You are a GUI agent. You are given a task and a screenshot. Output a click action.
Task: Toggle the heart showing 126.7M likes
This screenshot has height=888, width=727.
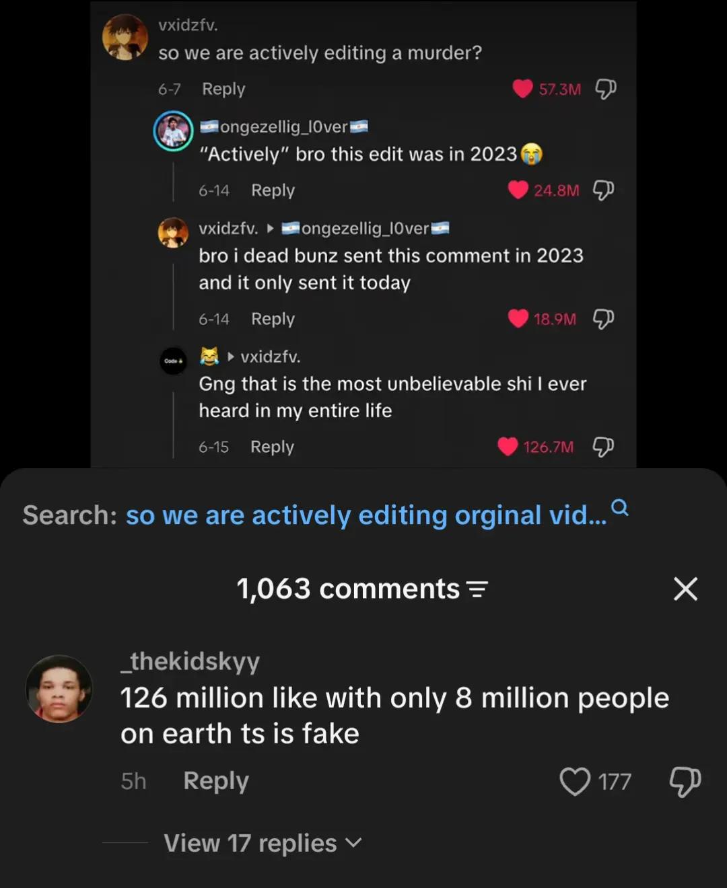click(508, 447)
